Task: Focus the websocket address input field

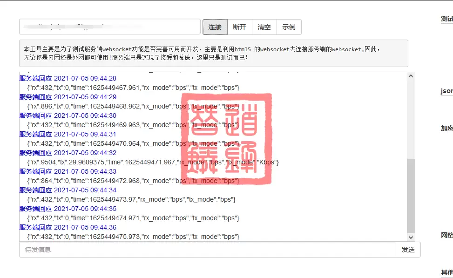Action: click(x=110, y=27)
